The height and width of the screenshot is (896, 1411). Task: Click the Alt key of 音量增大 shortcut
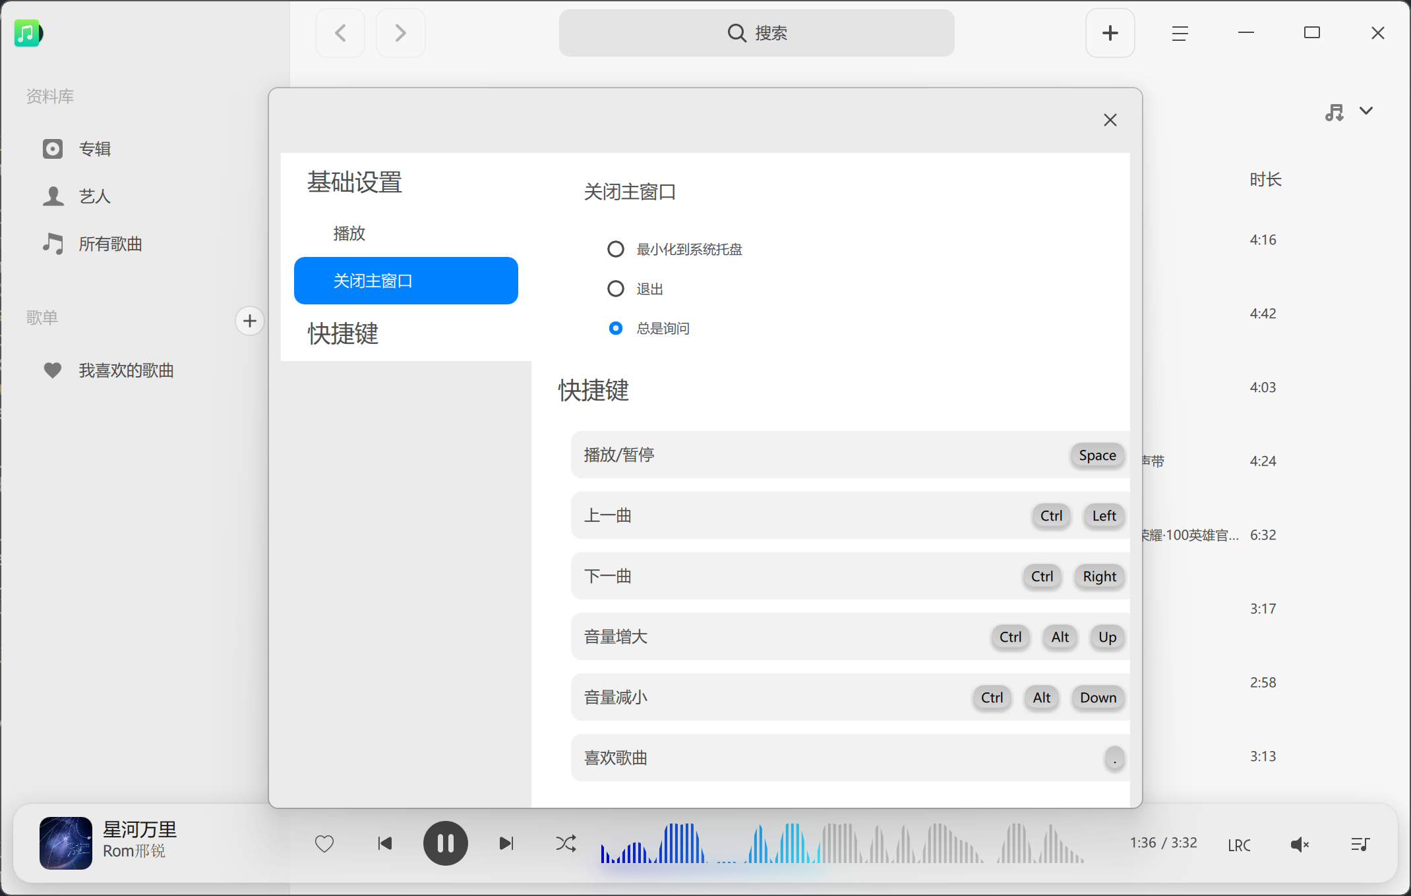1060,637
